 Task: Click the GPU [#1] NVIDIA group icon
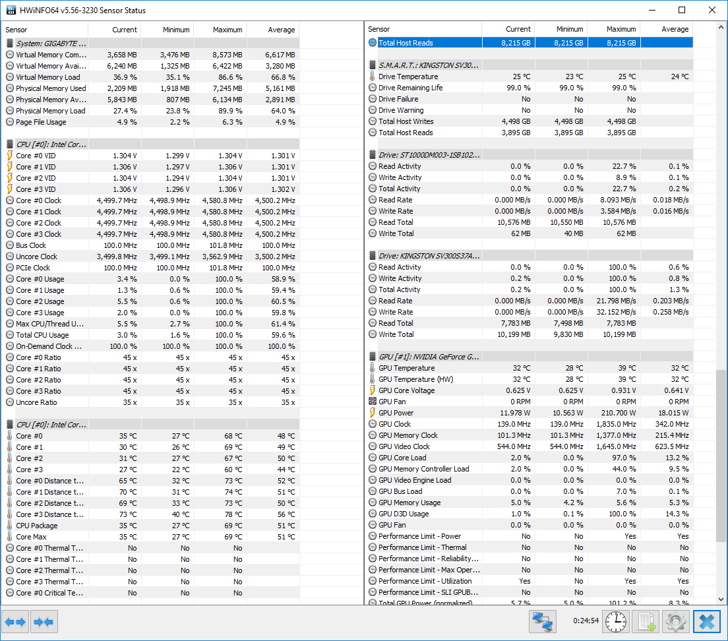(x=373, y=357)
